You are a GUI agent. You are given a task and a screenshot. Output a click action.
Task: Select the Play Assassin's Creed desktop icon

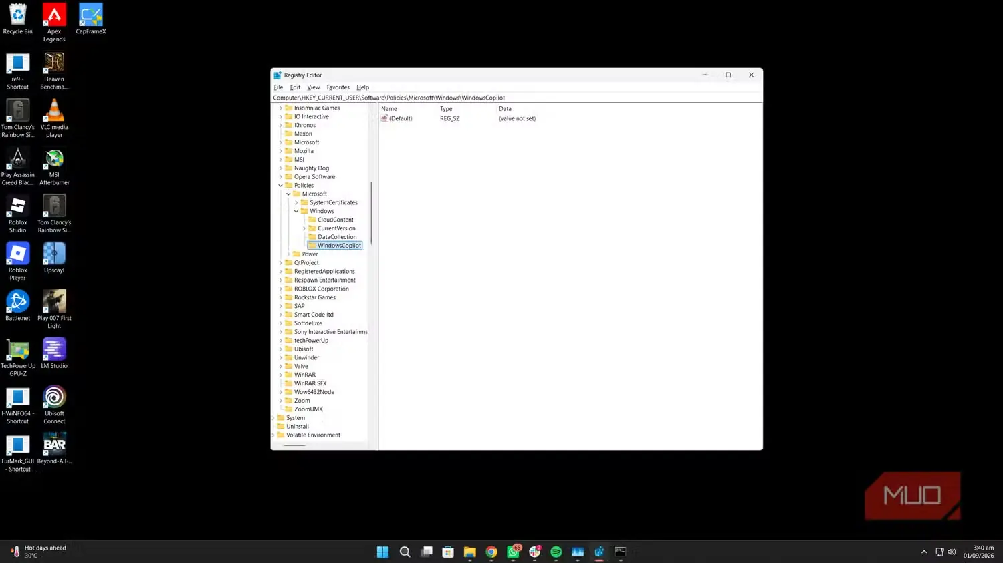[18, 166]
